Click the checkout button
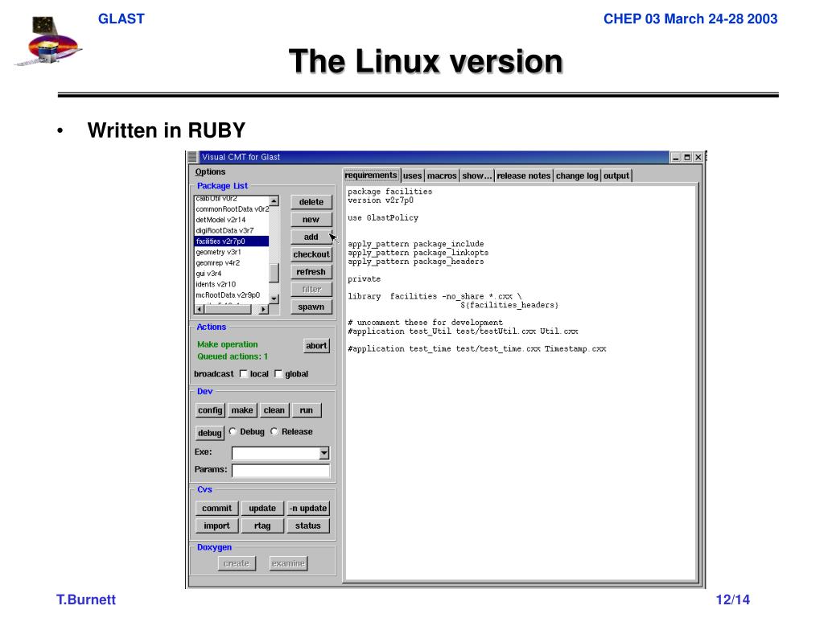The width and height of the screenshot is (824, 618). click(x=311, y=254)
